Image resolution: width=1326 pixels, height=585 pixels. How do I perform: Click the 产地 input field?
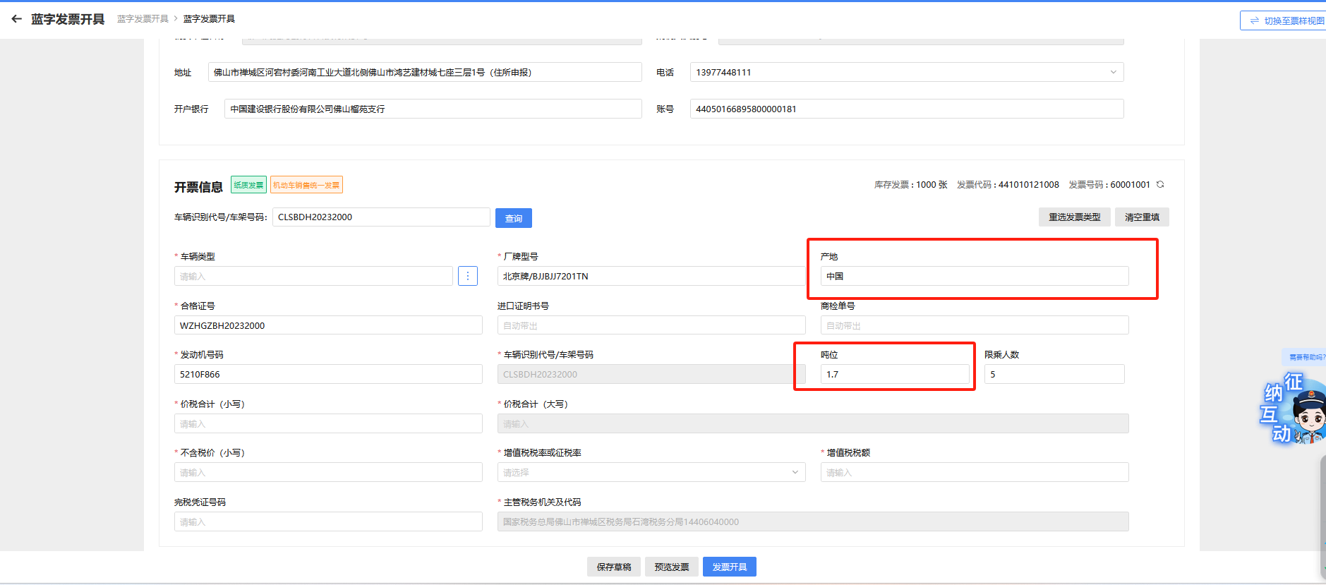(x=974, y=276)
